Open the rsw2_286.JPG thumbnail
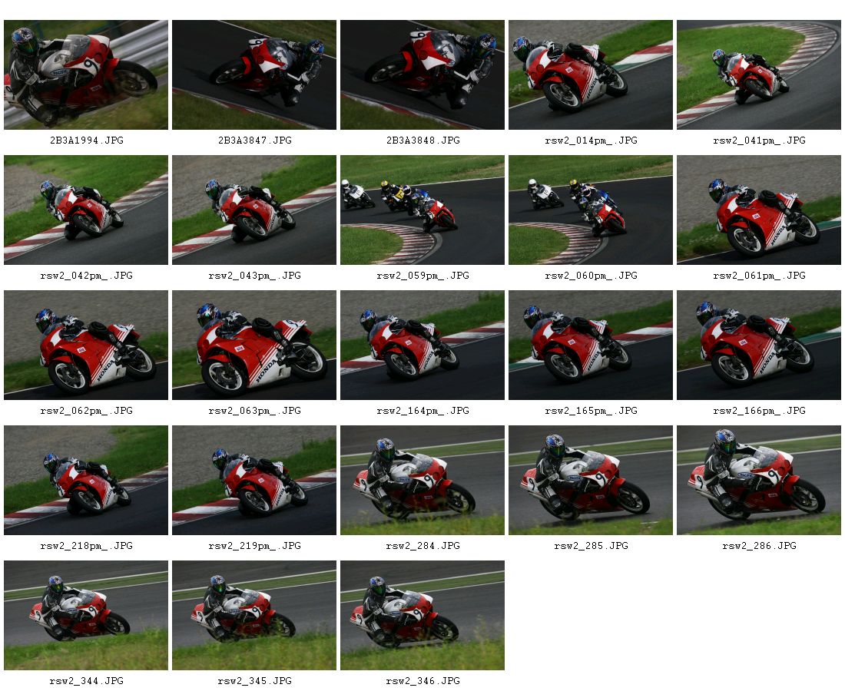Screen dimensions: 845x691 tap(759, 481)
